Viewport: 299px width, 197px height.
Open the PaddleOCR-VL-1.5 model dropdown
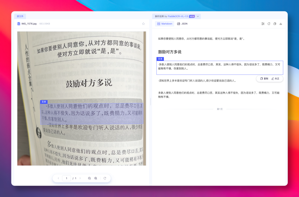coord(198,16)
